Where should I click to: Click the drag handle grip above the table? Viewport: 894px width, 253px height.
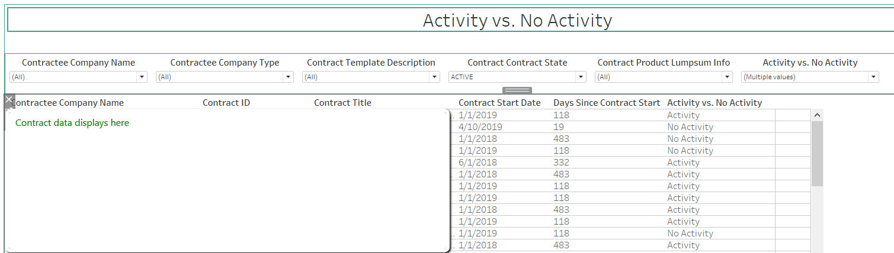(517, 90)
